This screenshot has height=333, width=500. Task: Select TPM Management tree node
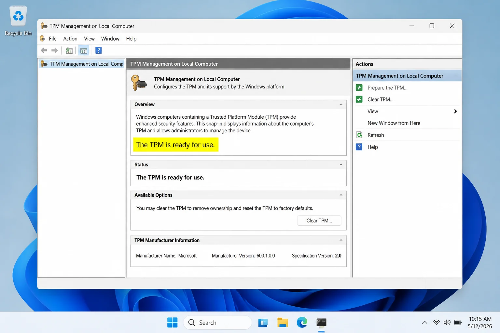pos(81,64)
